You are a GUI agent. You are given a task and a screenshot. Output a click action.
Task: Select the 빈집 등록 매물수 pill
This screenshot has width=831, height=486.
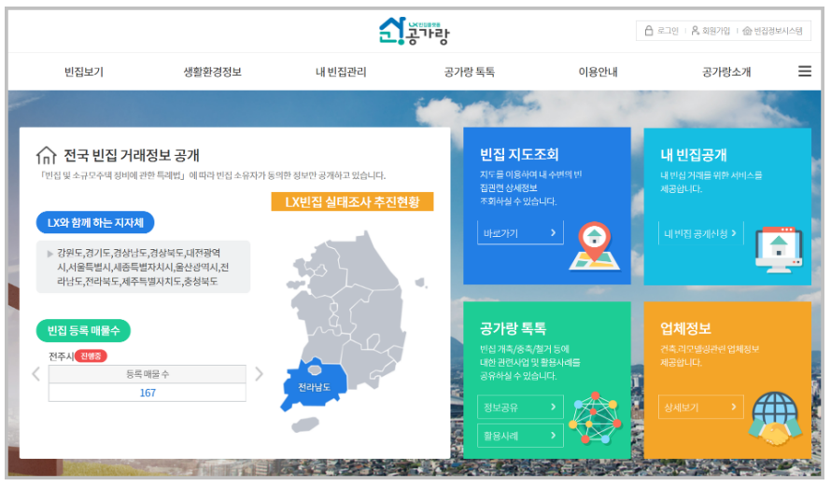coord(83,330)
